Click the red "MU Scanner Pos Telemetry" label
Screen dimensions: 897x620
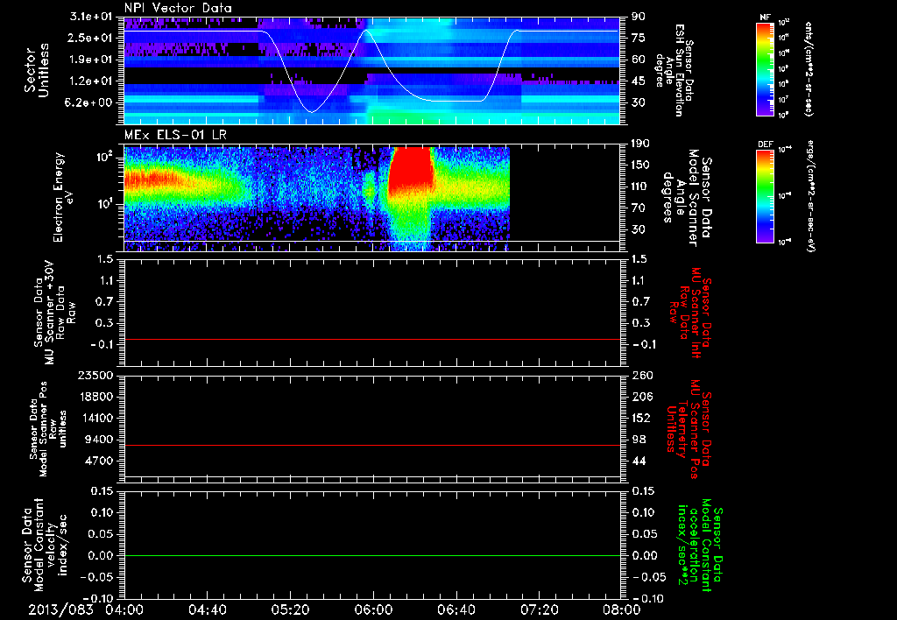689,429
